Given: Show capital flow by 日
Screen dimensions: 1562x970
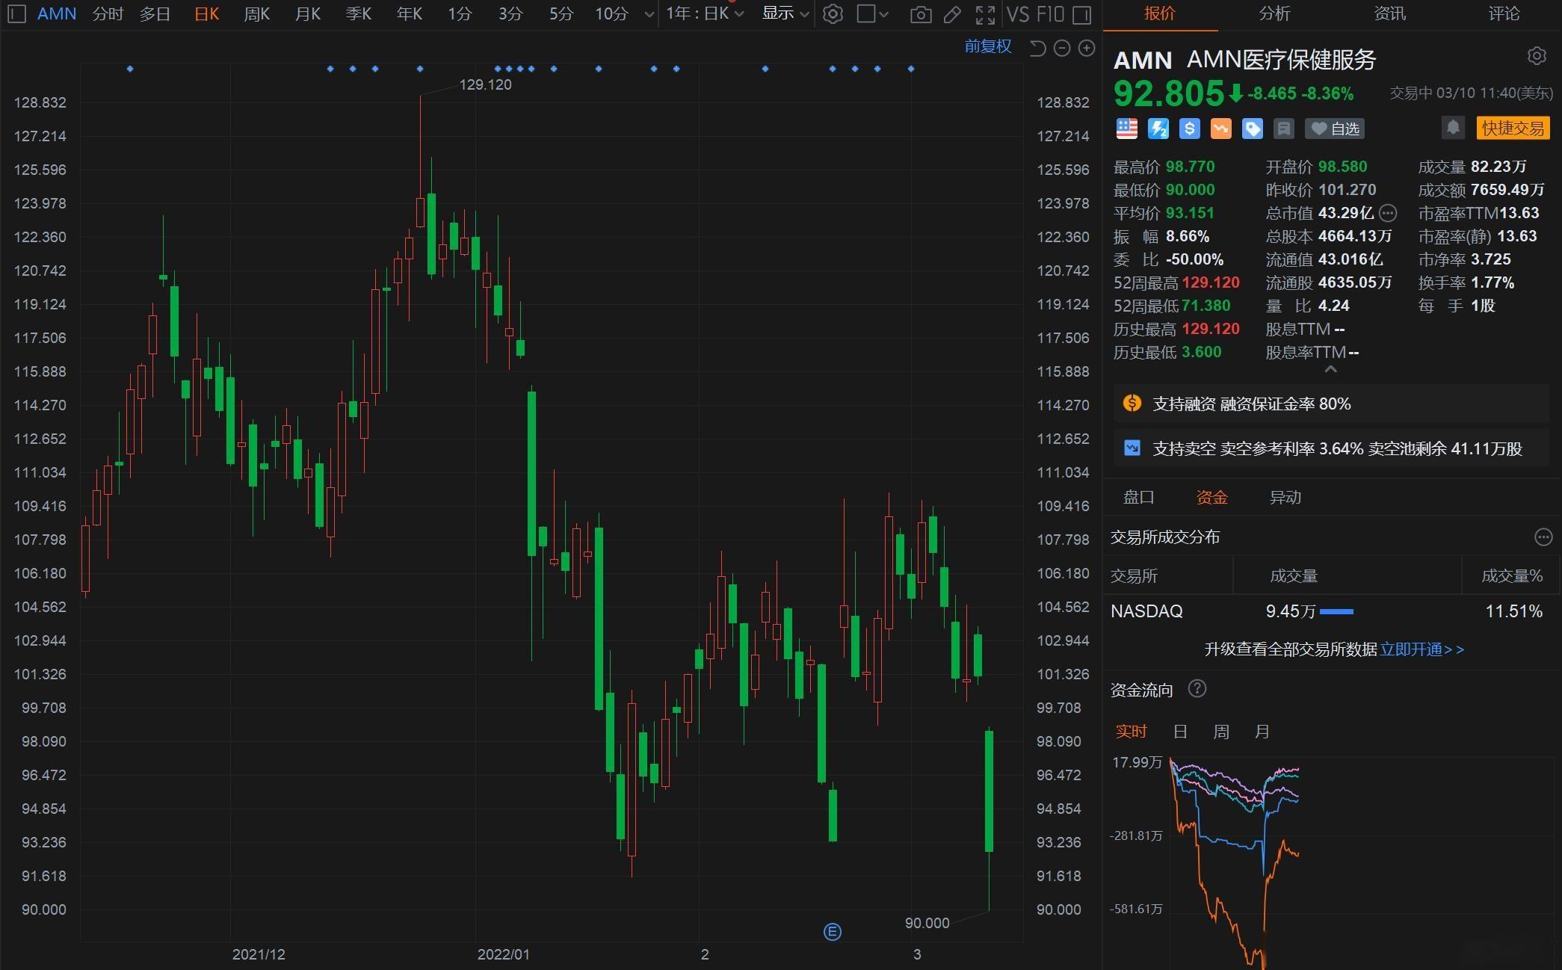Looking at the screenshot, I should pos(1180,731).
